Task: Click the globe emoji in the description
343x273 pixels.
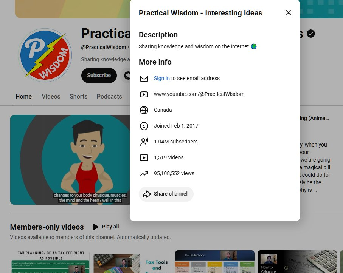Action: 253,46
